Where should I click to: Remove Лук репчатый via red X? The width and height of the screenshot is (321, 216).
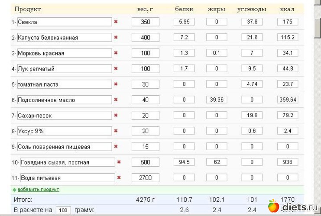point(116,68)
